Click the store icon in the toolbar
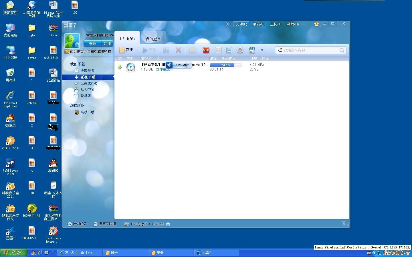This screenshot has height=257, width=412. click(x=252, y=50)
